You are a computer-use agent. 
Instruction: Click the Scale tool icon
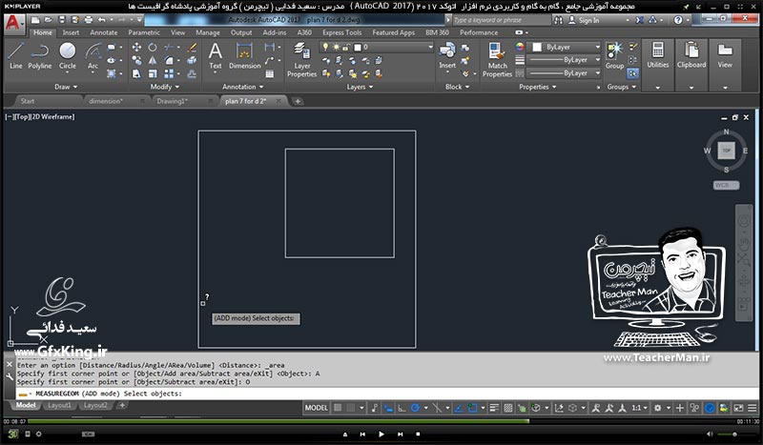(x=153, y=74)
